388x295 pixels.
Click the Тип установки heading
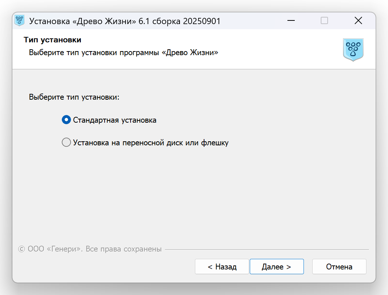click(52, 40)
